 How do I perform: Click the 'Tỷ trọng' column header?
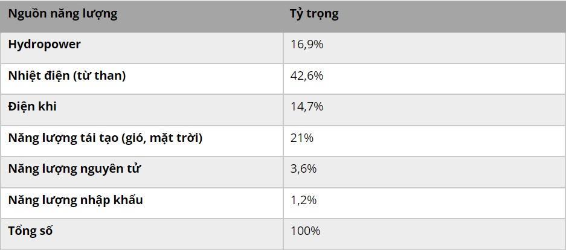coord(314,14)
